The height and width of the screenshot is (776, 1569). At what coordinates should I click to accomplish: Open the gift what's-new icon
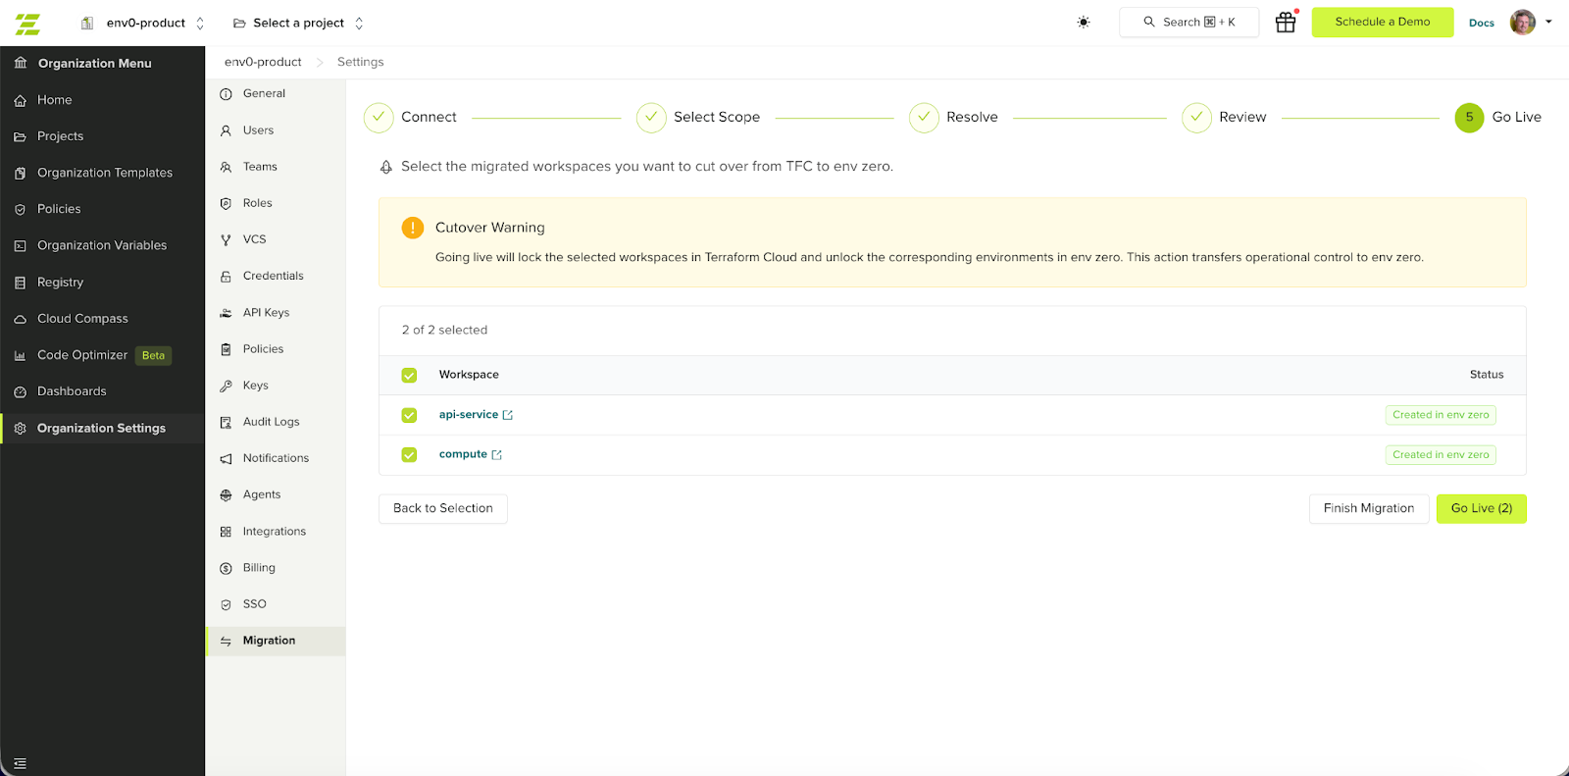coord(1286,23)
